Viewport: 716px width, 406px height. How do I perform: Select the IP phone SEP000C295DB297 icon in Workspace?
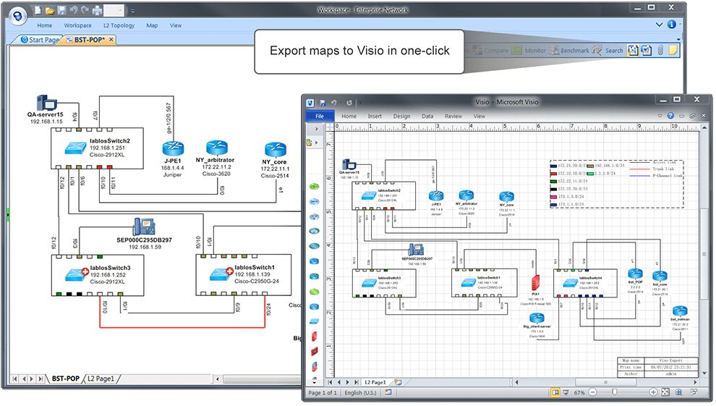(x=145, y=227)
